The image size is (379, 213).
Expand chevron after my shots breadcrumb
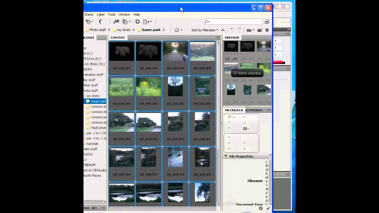134,30
